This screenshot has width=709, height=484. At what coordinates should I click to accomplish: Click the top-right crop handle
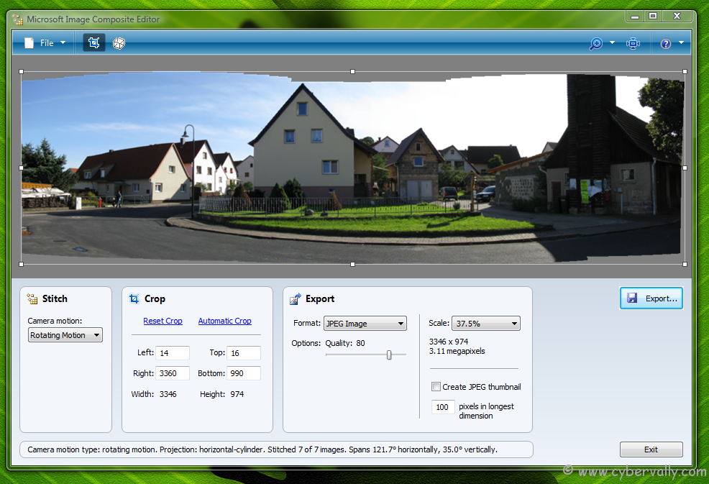coord(685,71)
